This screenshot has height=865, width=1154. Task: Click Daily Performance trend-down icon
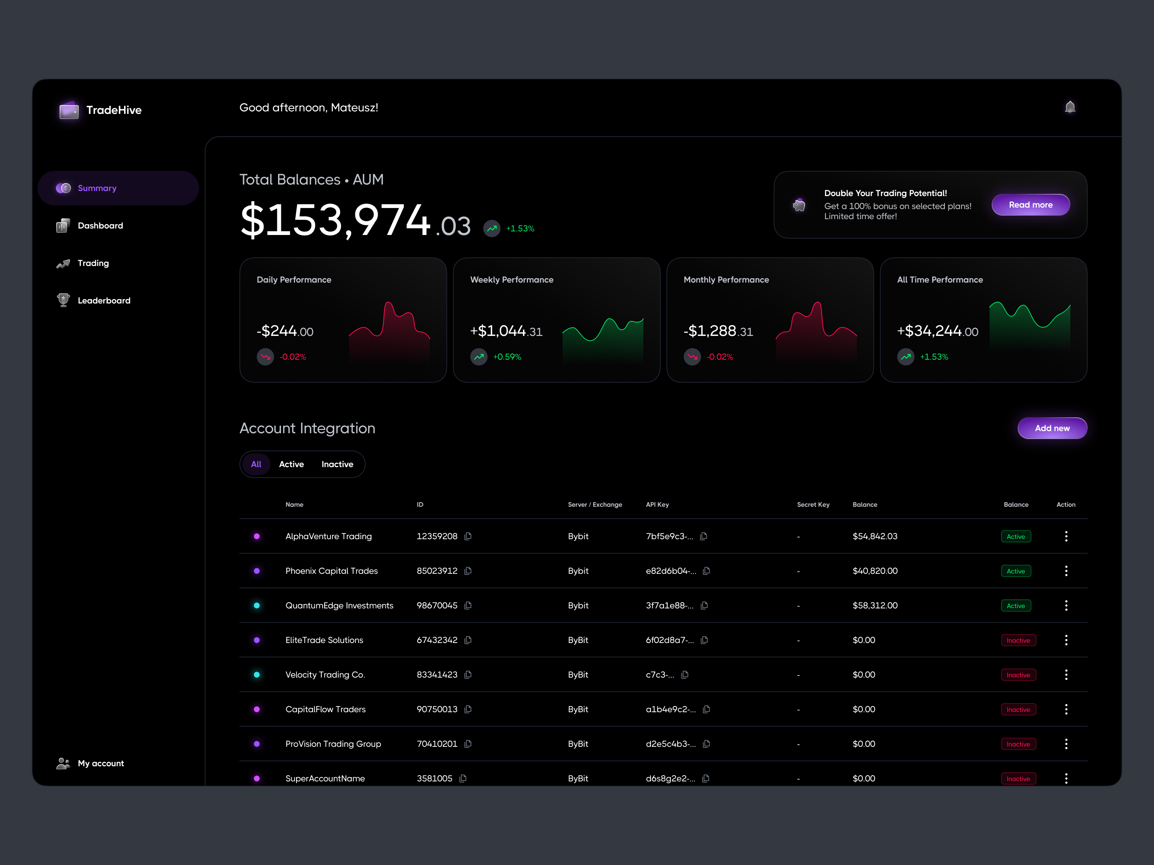265,357
